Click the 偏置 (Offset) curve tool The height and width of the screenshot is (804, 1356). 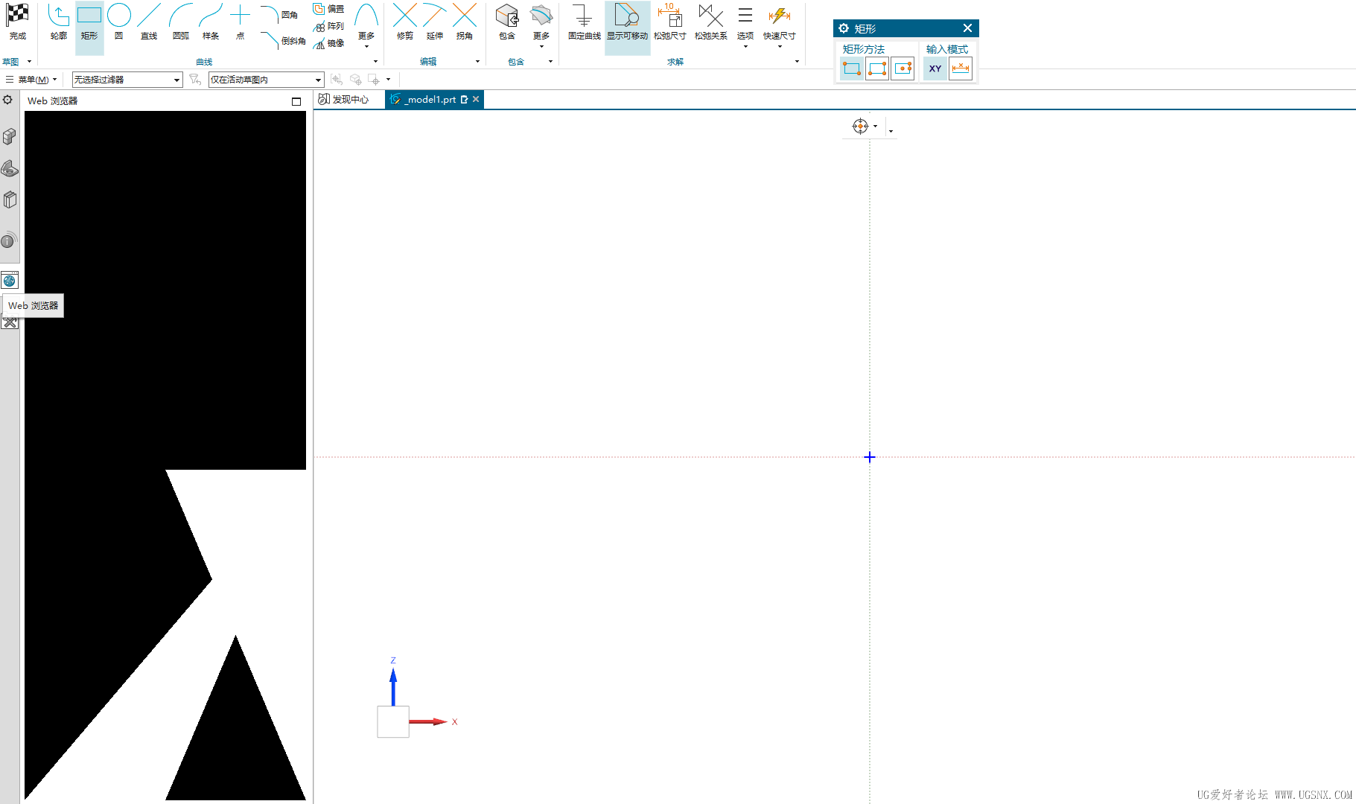pos(328,9)
